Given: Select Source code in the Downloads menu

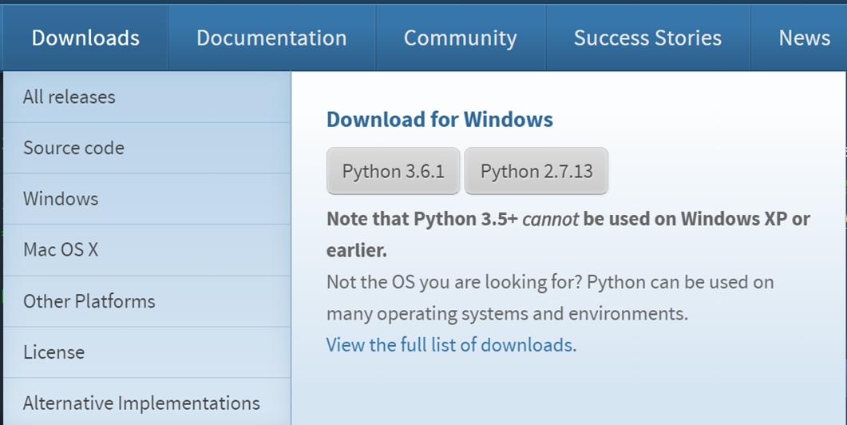Looking at the screenshot, I should click(147, 148).
